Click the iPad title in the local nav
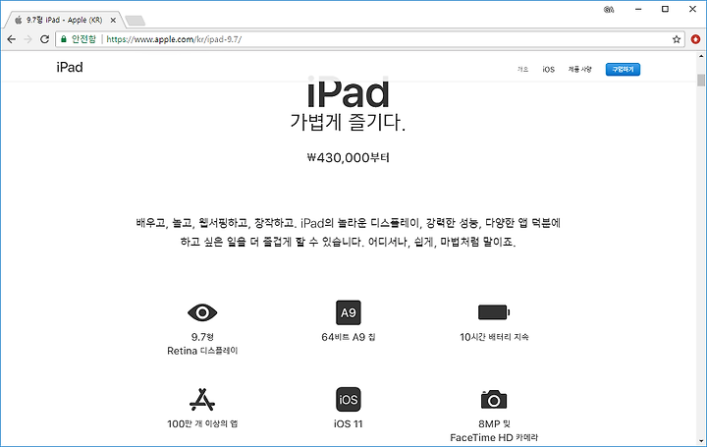707x447 pixels. 70,67
